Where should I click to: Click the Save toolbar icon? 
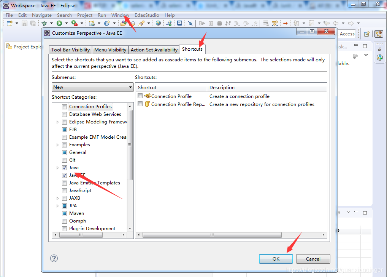[24, 23]
